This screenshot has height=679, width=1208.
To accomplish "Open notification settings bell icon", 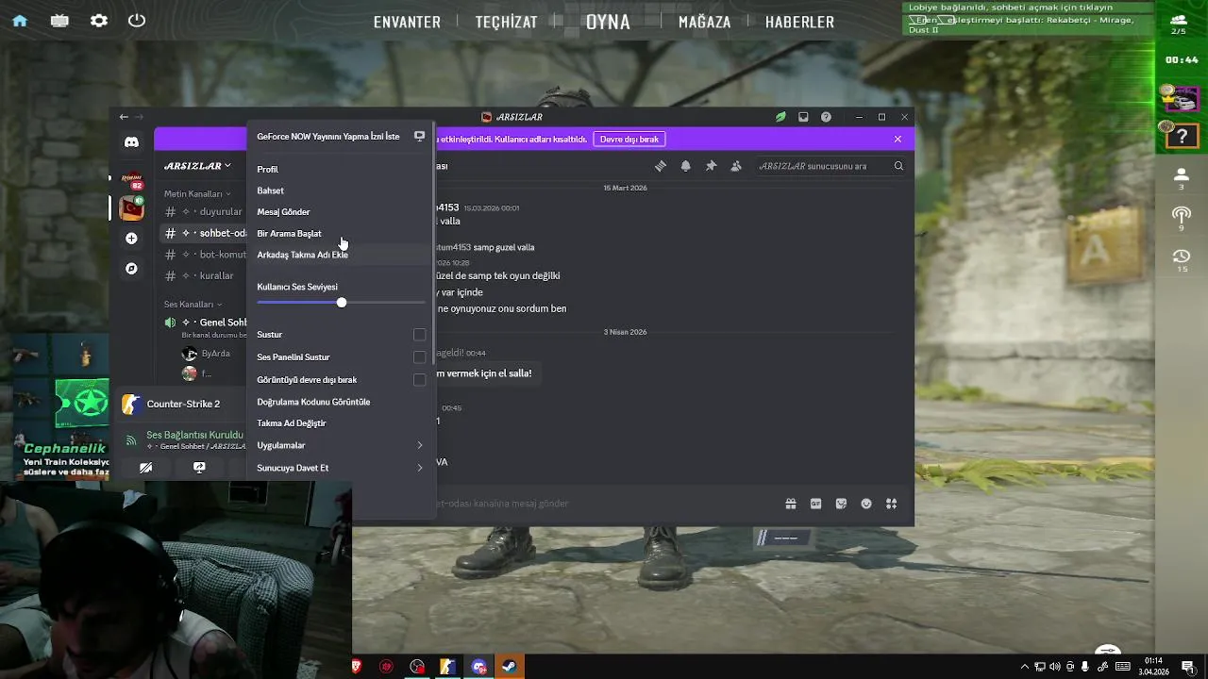I will coord(686,166).
